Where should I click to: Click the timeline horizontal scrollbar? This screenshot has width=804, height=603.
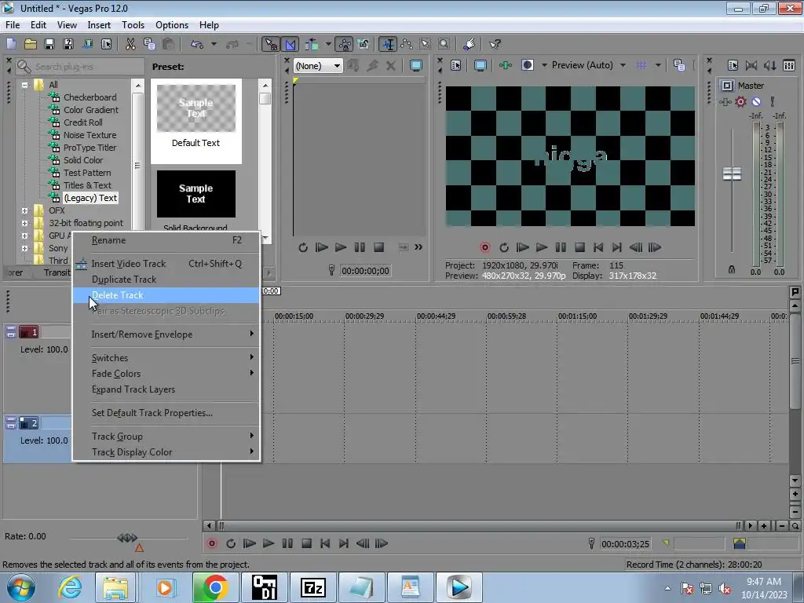(479, 526)
